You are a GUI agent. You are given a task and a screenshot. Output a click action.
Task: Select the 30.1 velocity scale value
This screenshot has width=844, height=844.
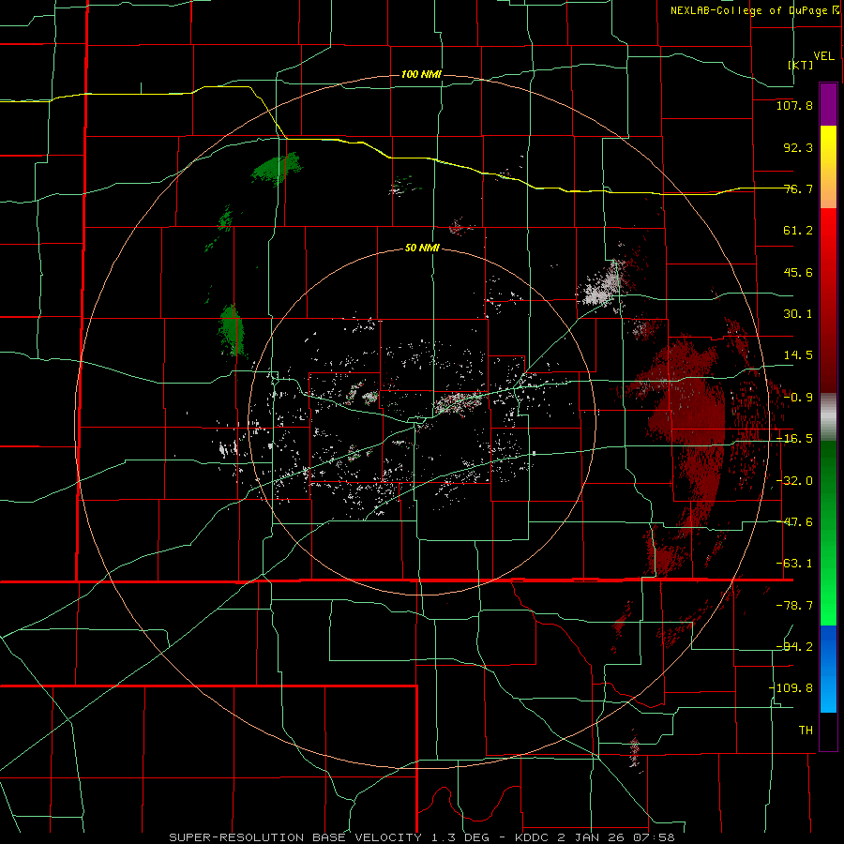tap(798, 314)
